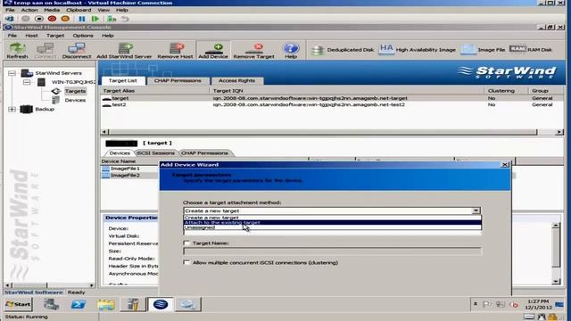Click the VM revert undo icon

tap(125, 19)
